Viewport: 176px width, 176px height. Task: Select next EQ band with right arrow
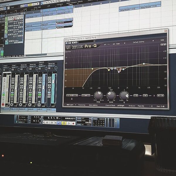coord(163,96)
